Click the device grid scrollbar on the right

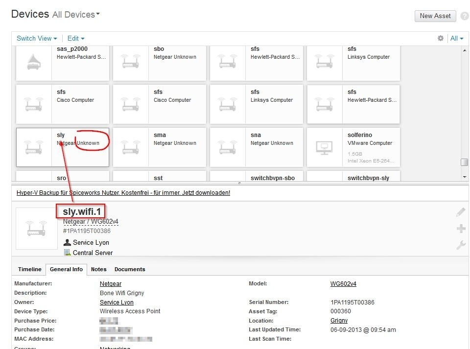pos(464,162)
